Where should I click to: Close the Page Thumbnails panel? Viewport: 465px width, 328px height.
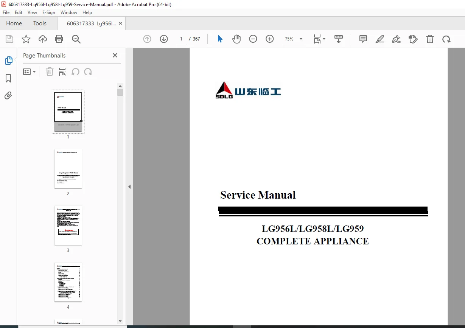[115, 55]
